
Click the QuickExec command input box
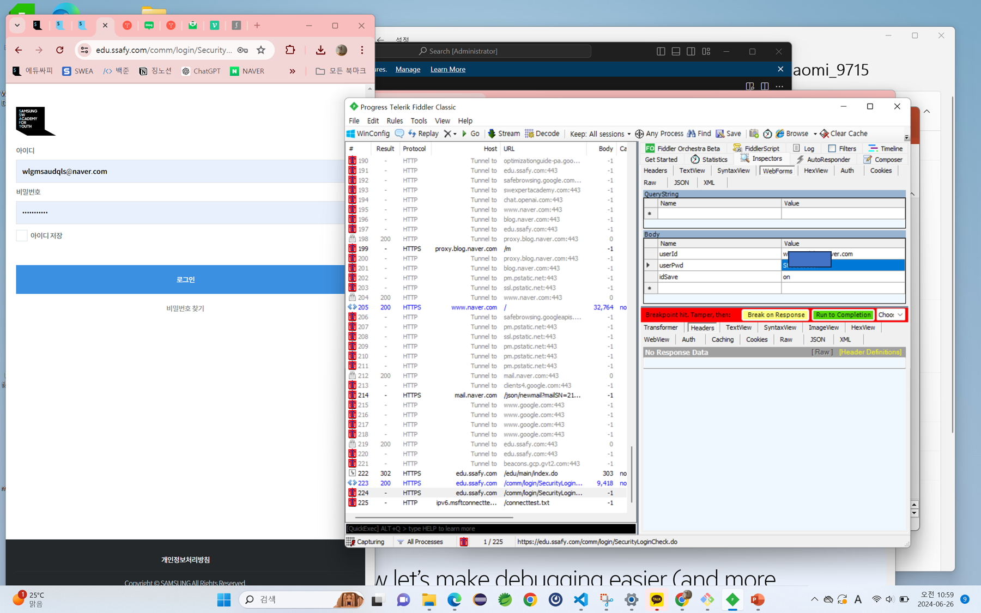491,529
